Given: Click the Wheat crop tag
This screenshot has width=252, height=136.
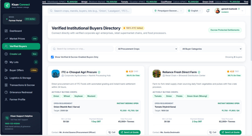Looking at the screenshot, I should [x=67, y=96].
